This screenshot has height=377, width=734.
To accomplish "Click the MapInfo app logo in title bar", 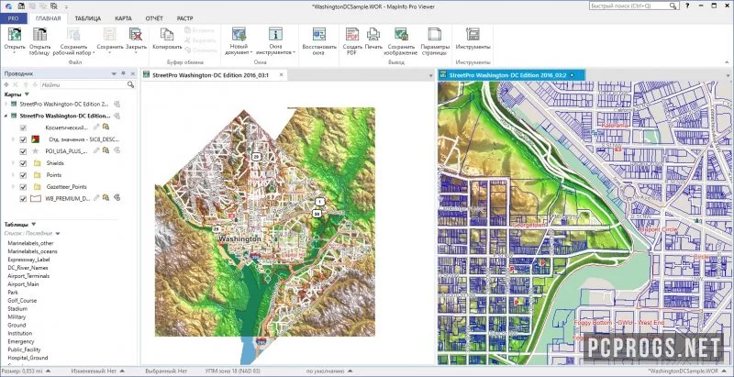I will coord(8,6).
